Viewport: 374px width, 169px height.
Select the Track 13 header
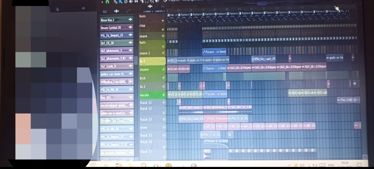point(152,119)
